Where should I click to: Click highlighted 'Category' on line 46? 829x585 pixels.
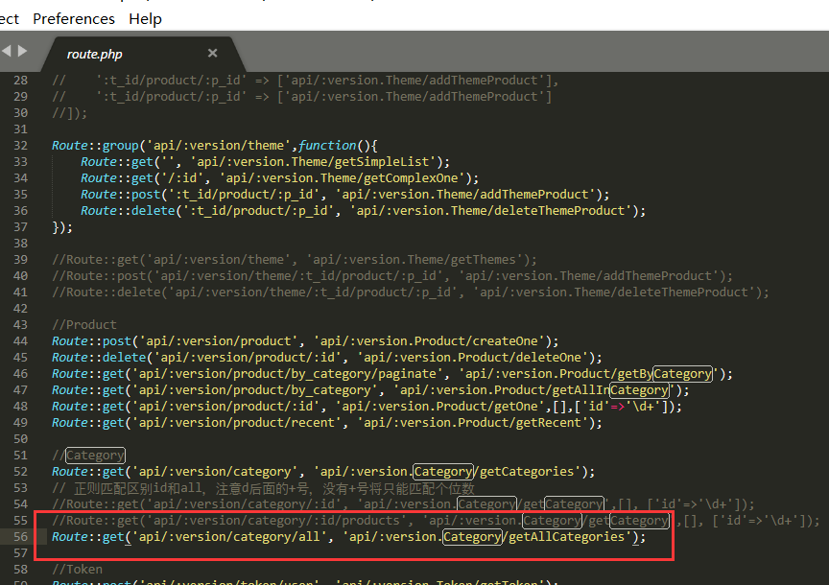(x=682, y=374)
